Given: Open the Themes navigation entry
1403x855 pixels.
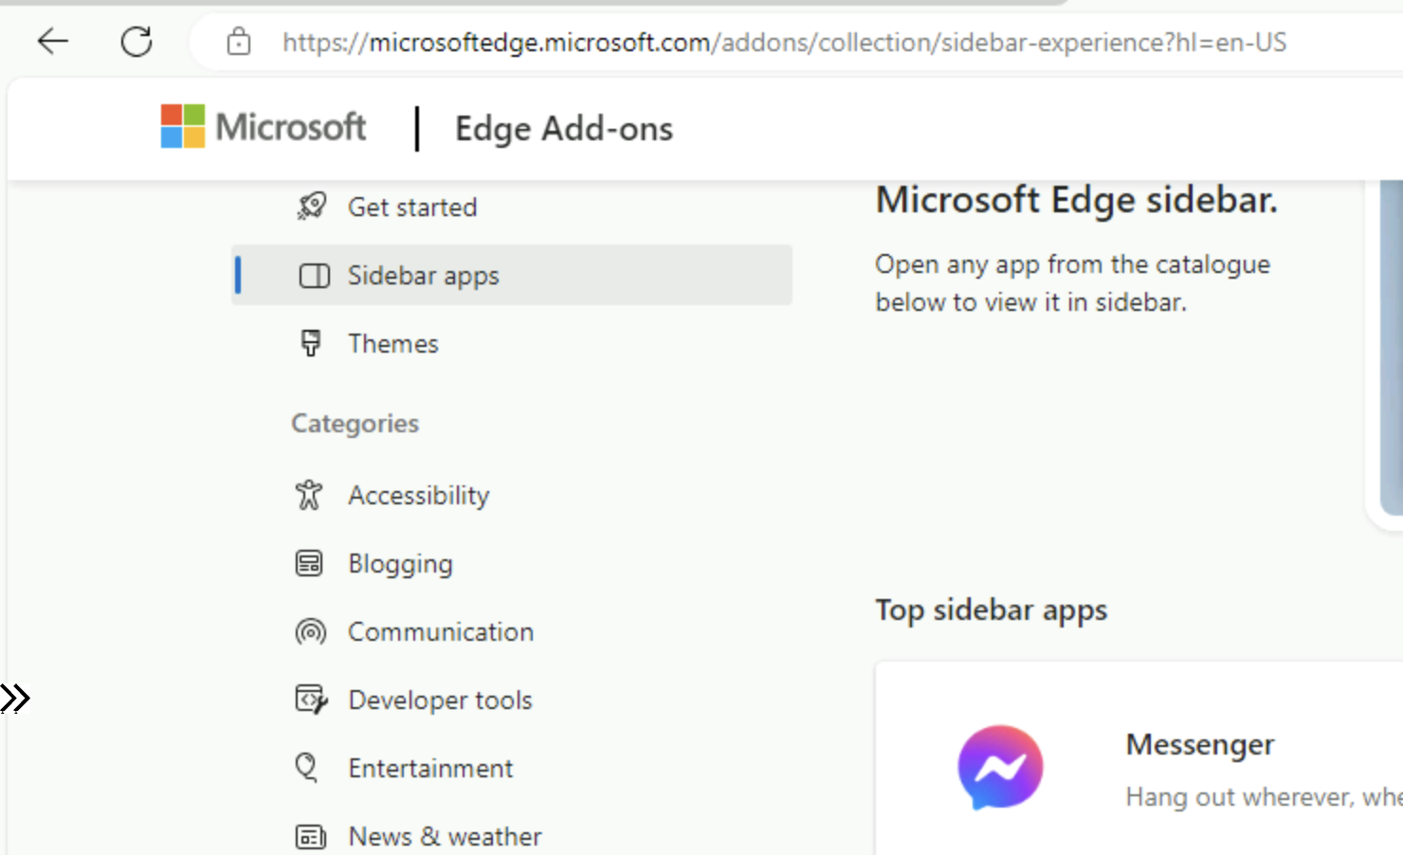Looking at the screenshot, I should (392, 343).
